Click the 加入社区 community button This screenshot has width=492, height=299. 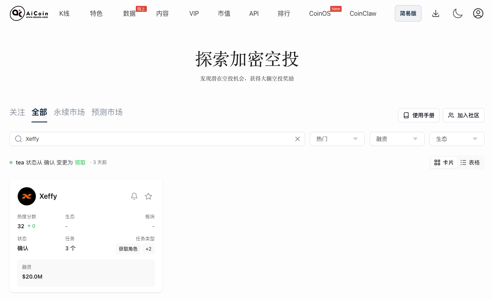click(x=464, y=115)
